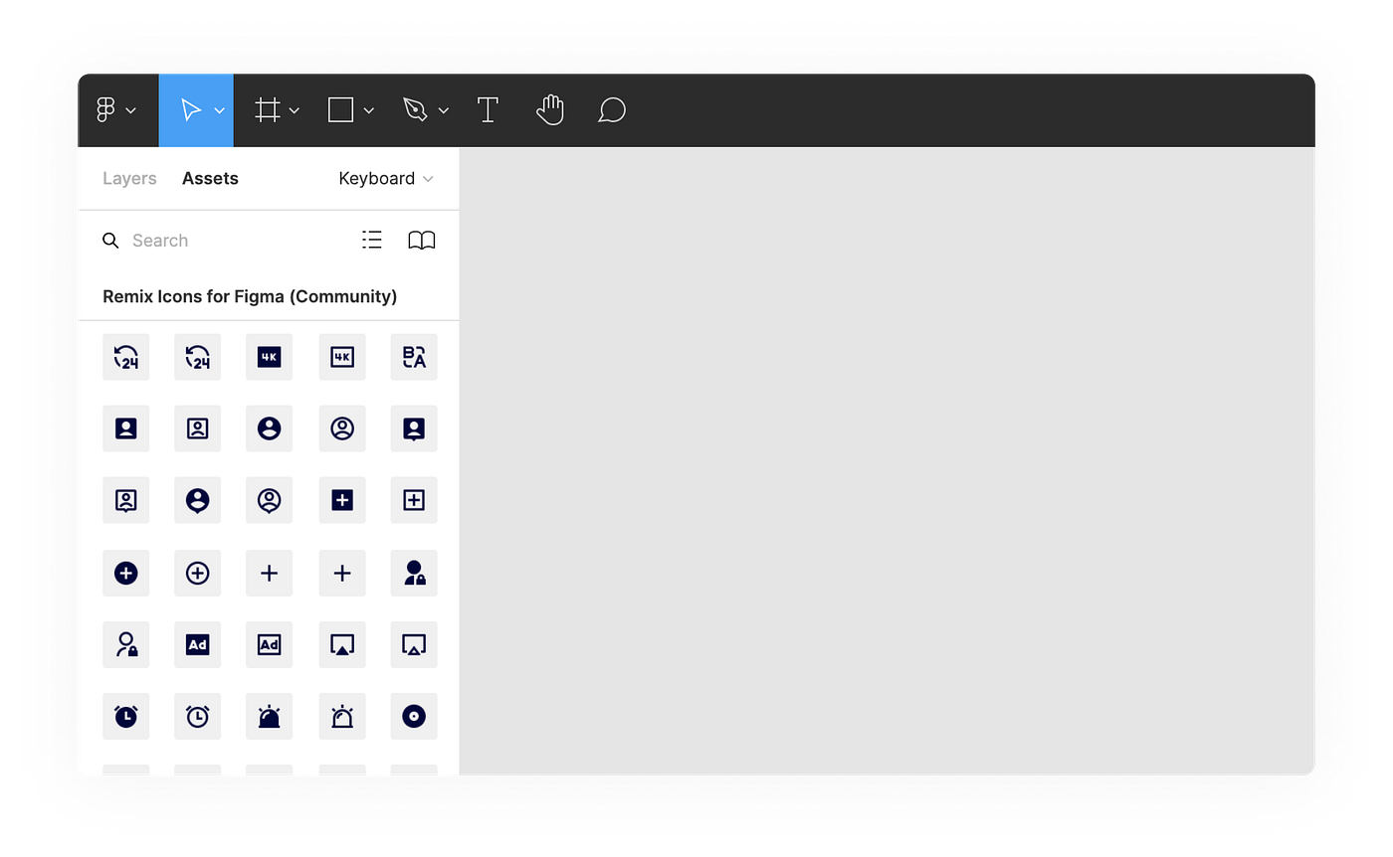Expand the Move tool options chevron
1393x857 pixels.
coord(219,111)
